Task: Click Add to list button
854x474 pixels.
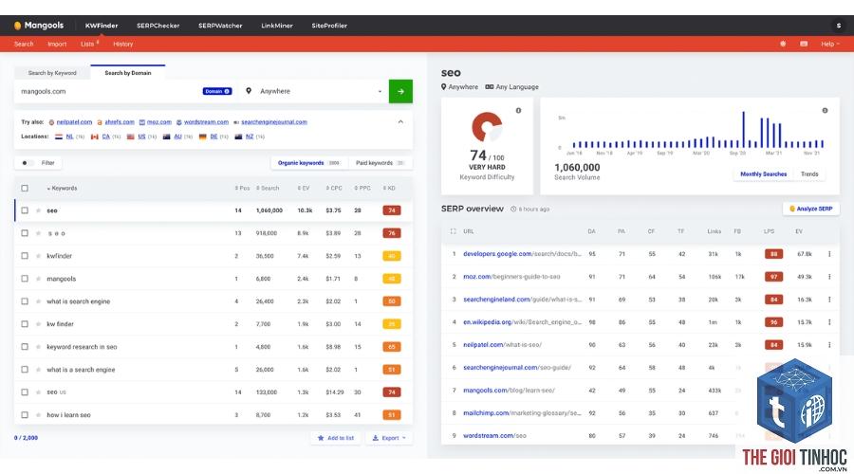Action: 336,438
